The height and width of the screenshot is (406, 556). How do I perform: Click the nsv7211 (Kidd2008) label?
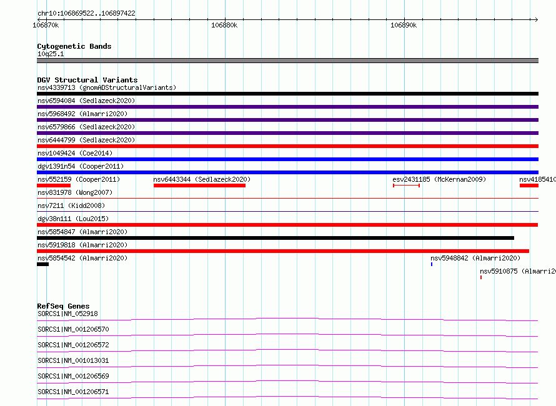click(71, 205)
